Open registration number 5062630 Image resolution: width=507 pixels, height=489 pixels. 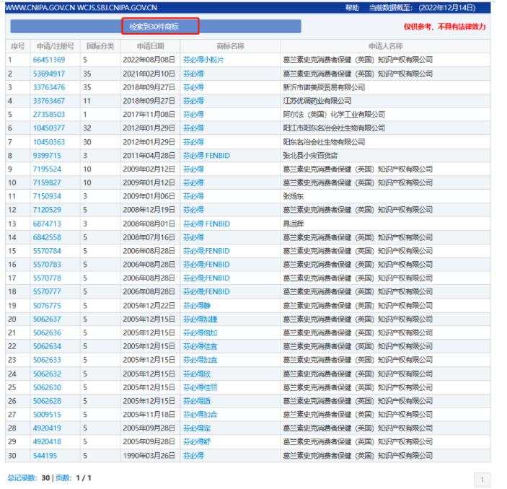click(47, 387)
